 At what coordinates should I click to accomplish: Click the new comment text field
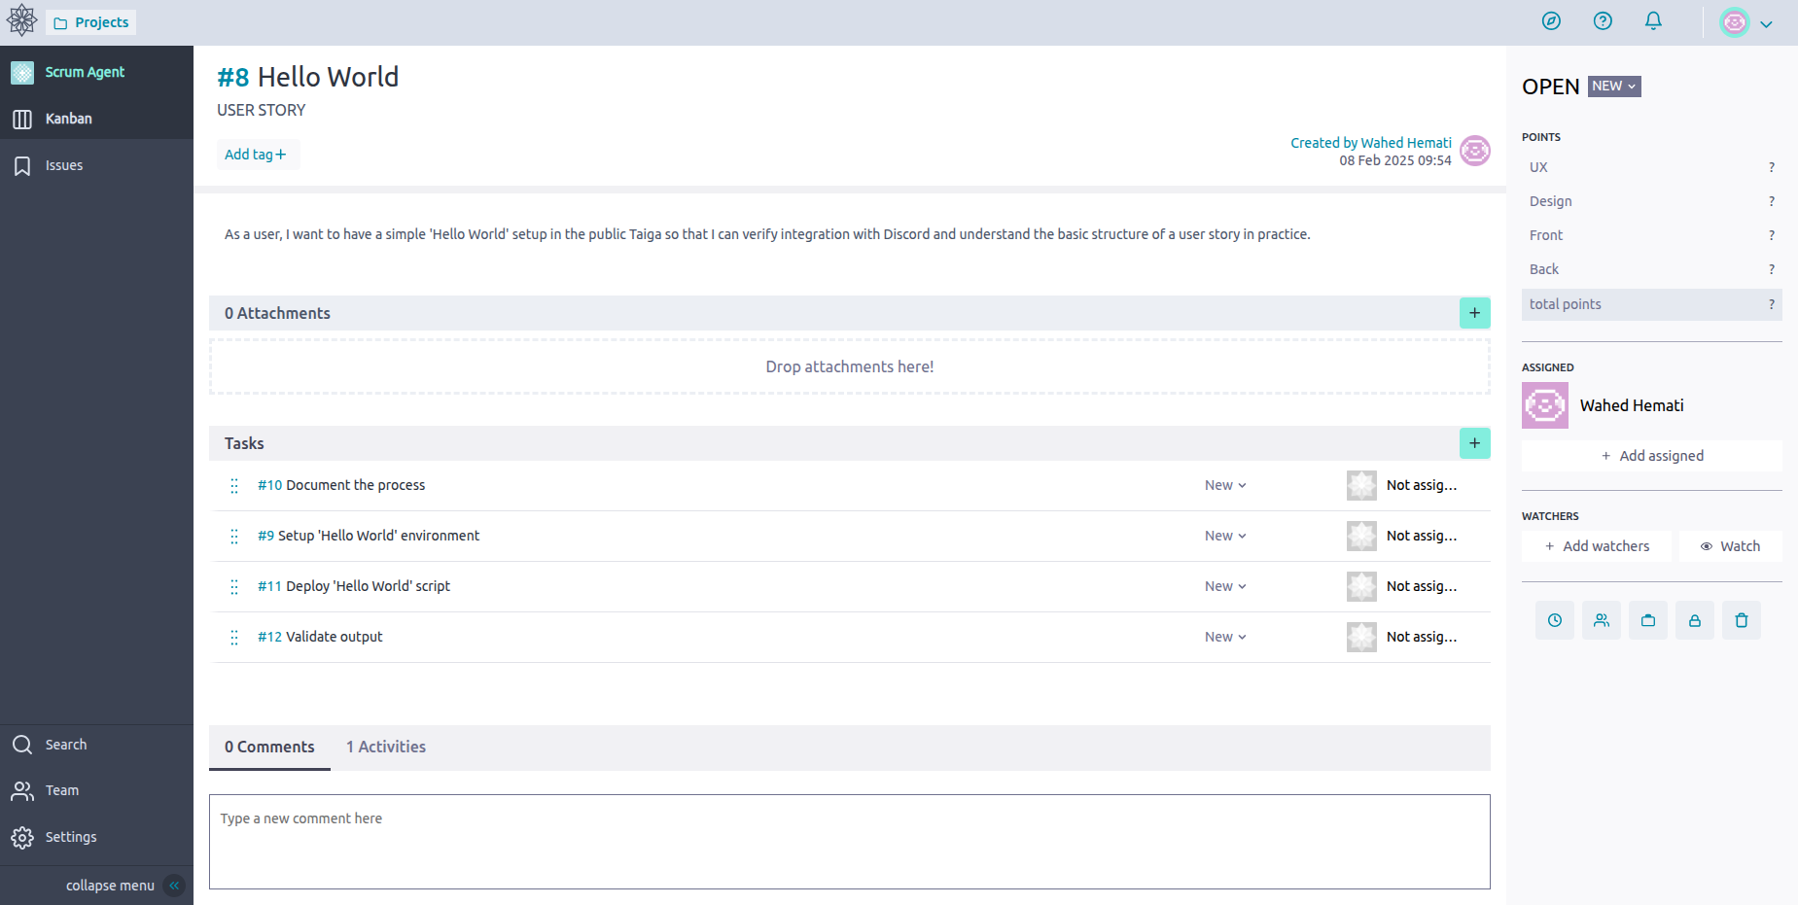(x=850, y=842)
